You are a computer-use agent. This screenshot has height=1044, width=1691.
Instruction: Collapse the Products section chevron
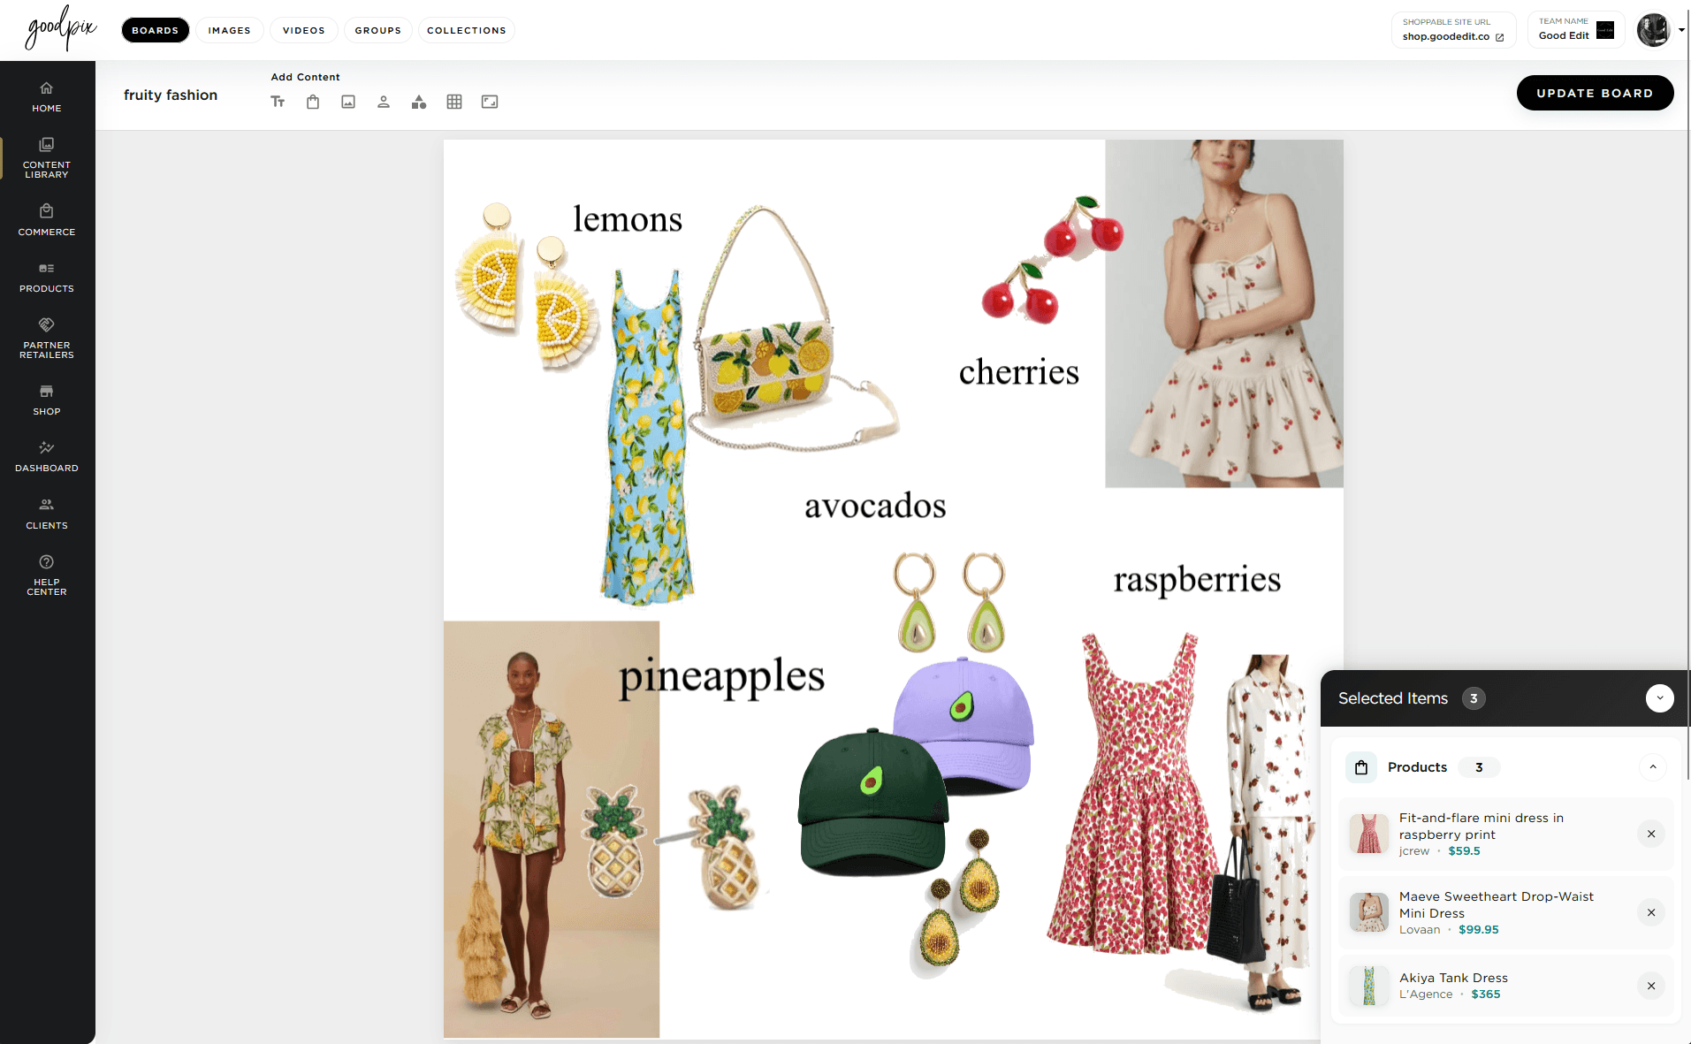tap(1652, 767)
